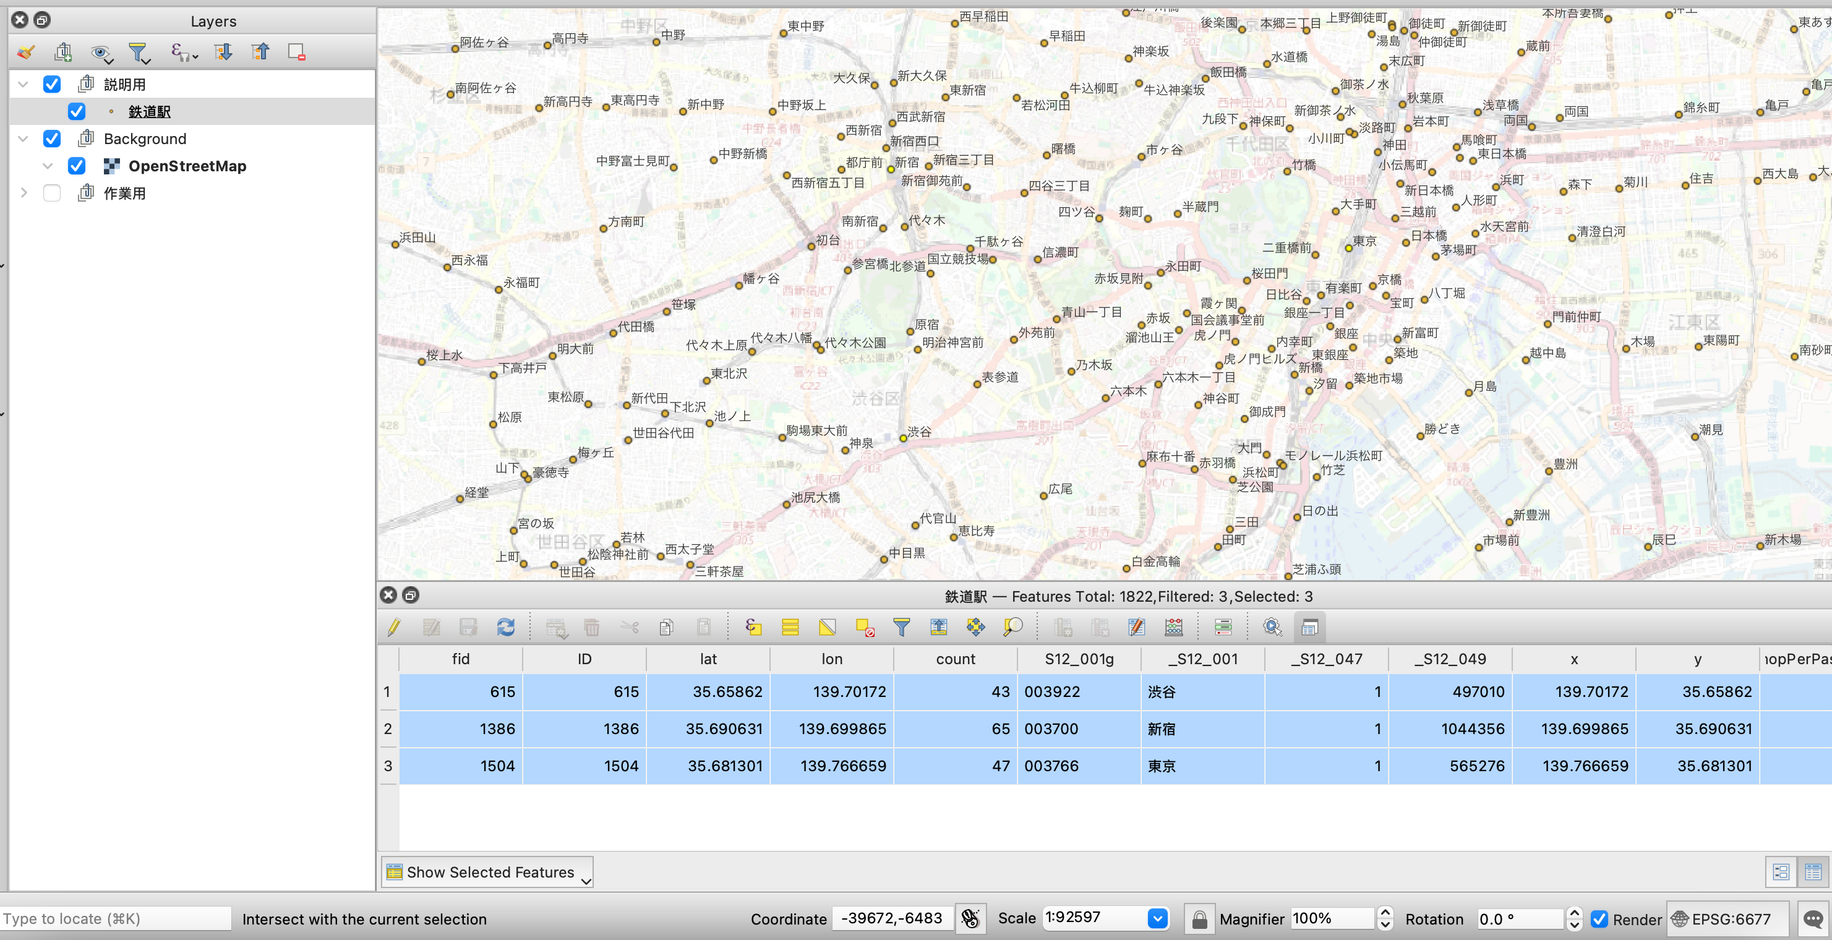Click the Type to locate search field

pos(114,918)
